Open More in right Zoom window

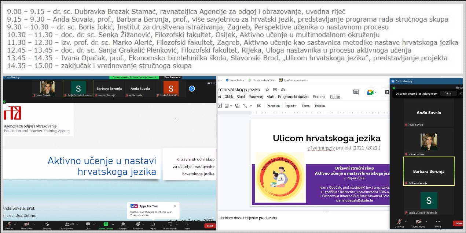point(438,223)
